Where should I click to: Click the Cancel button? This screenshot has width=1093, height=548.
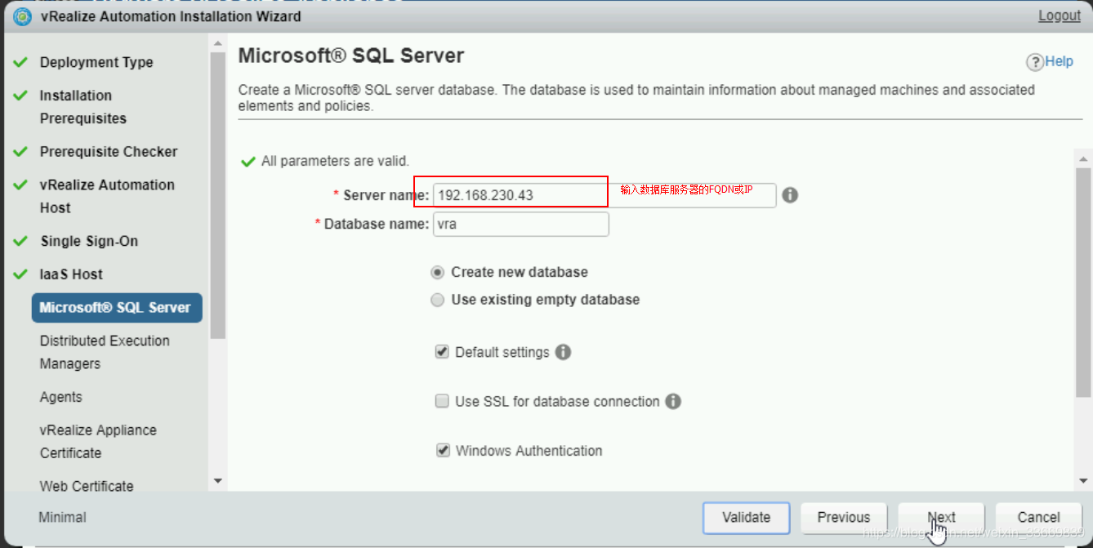[x=1038, y=517]
